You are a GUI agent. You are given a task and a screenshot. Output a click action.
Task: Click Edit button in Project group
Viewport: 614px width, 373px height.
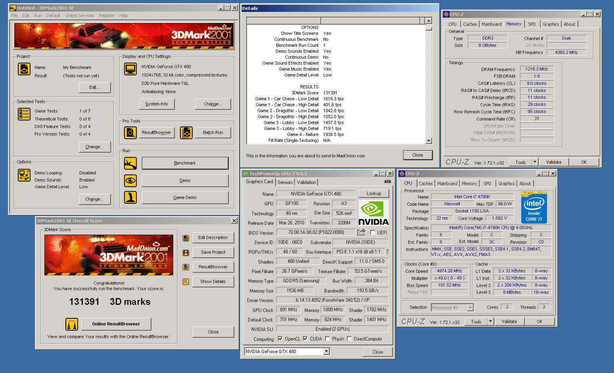tap(94, 87)
